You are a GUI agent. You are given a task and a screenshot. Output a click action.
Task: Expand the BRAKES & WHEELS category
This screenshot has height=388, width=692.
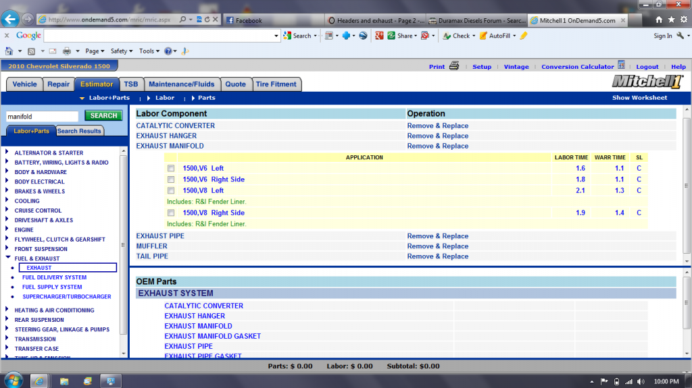7,190
